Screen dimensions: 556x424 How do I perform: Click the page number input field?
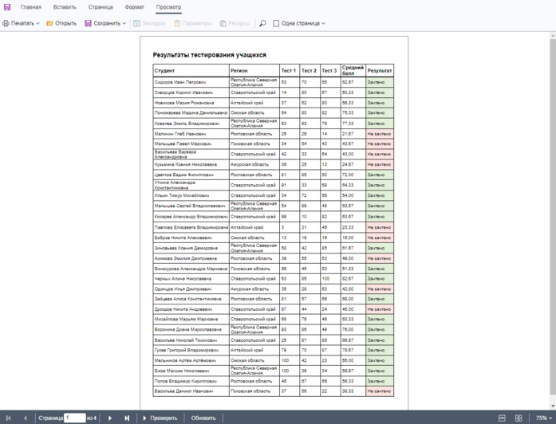(x=74, y=418)
